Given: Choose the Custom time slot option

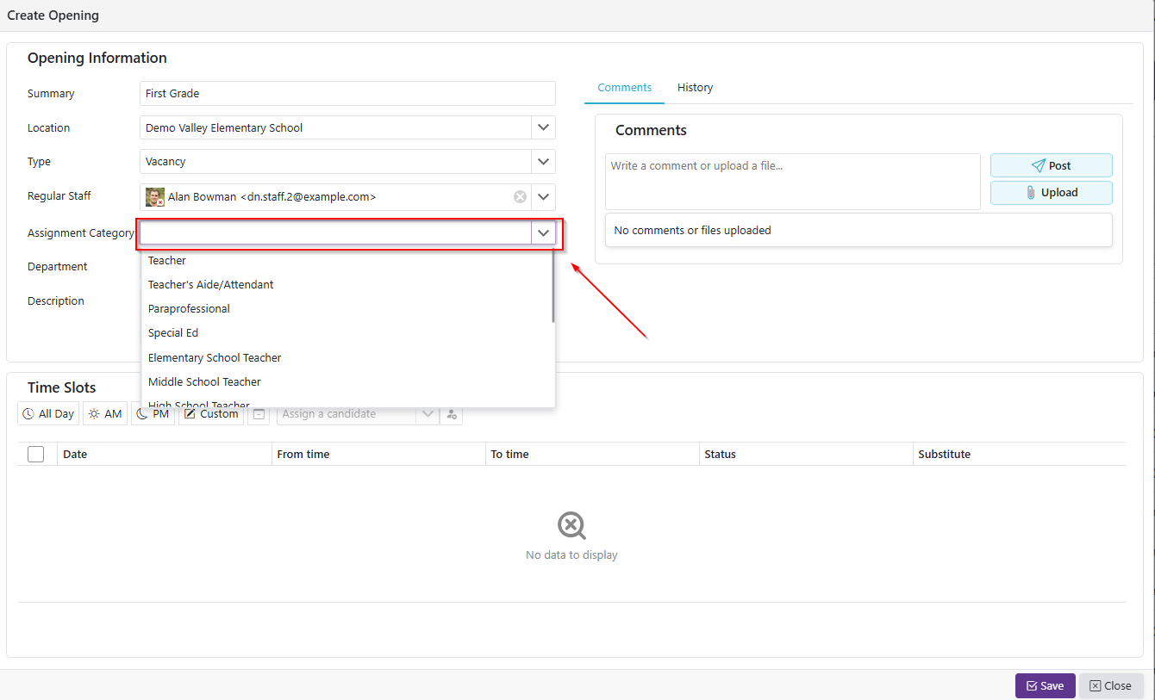Looking at the screenshot, I should coord(211,414).
